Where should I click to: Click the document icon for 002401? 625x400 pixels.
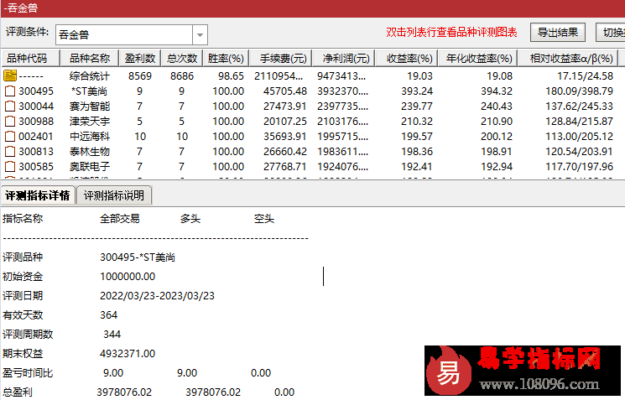[10, 137]
